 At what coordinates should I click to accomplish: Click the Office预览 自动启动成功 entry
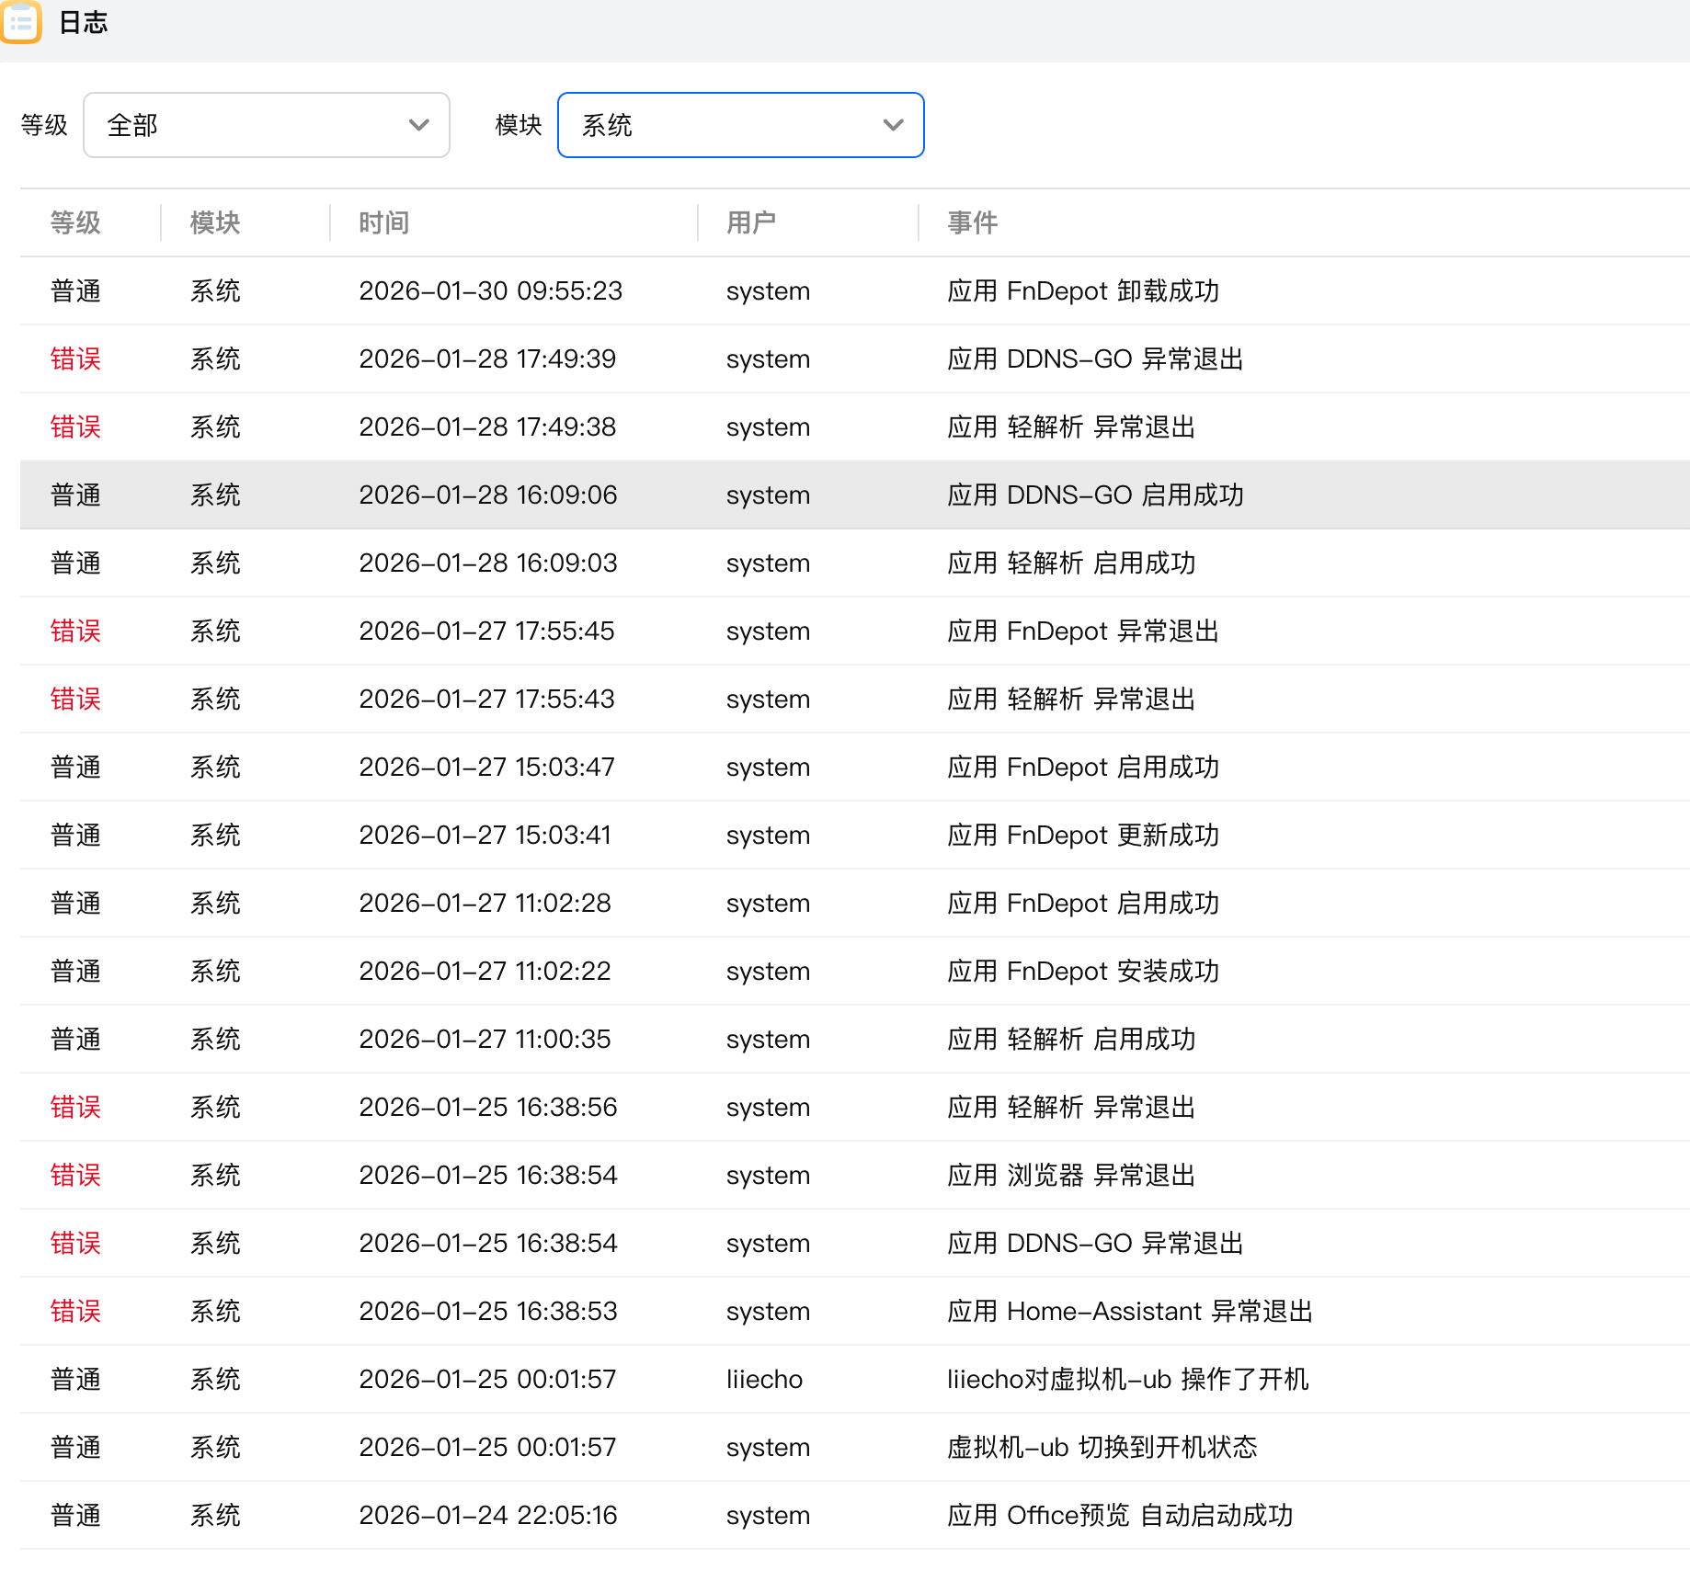coord(1119,1516)
